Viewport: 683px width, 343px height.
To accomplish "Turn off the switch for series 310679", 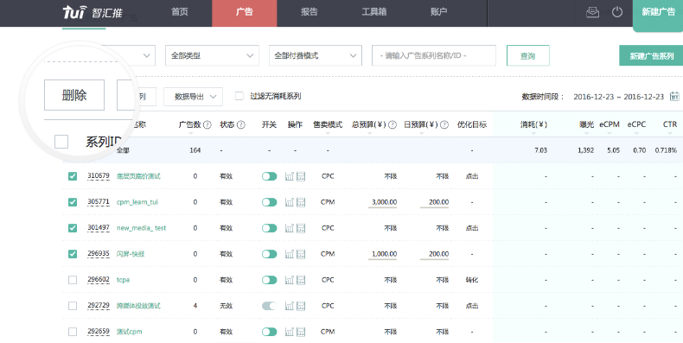I will pyautogui.click(x=269, y=176).
